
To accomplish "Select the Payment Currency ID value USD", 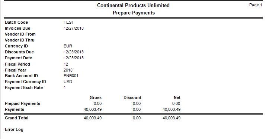I will pyautogui.click(x=68, y=82).
